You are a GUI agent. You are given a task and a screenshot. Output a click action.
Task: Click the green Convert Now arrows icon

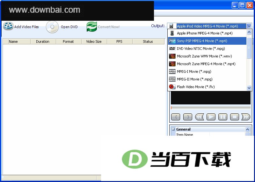coord(92,27)
